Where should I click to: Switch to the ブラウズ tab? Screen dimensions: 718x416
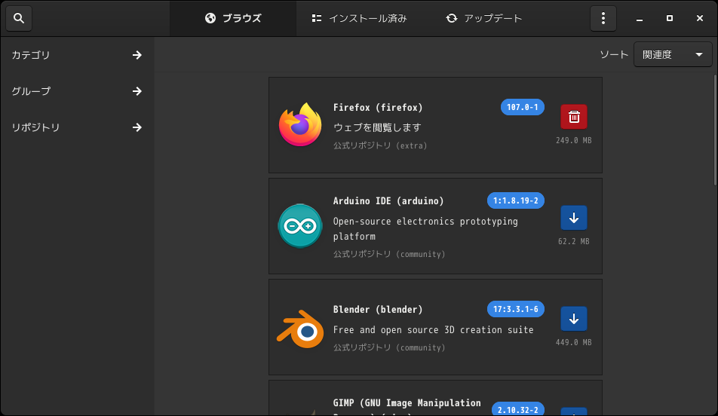point(233,18)
